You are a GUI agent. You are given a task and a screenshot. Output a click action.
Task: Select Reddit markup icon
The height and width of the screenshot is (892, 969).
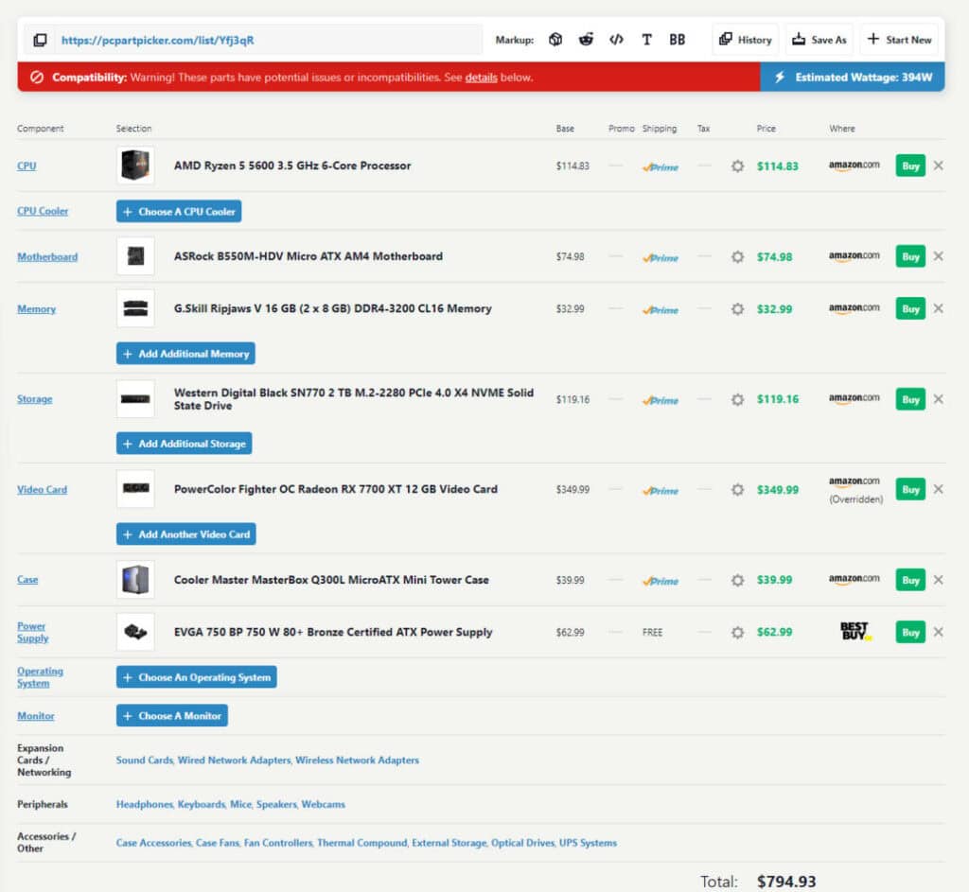click(586, 40)
